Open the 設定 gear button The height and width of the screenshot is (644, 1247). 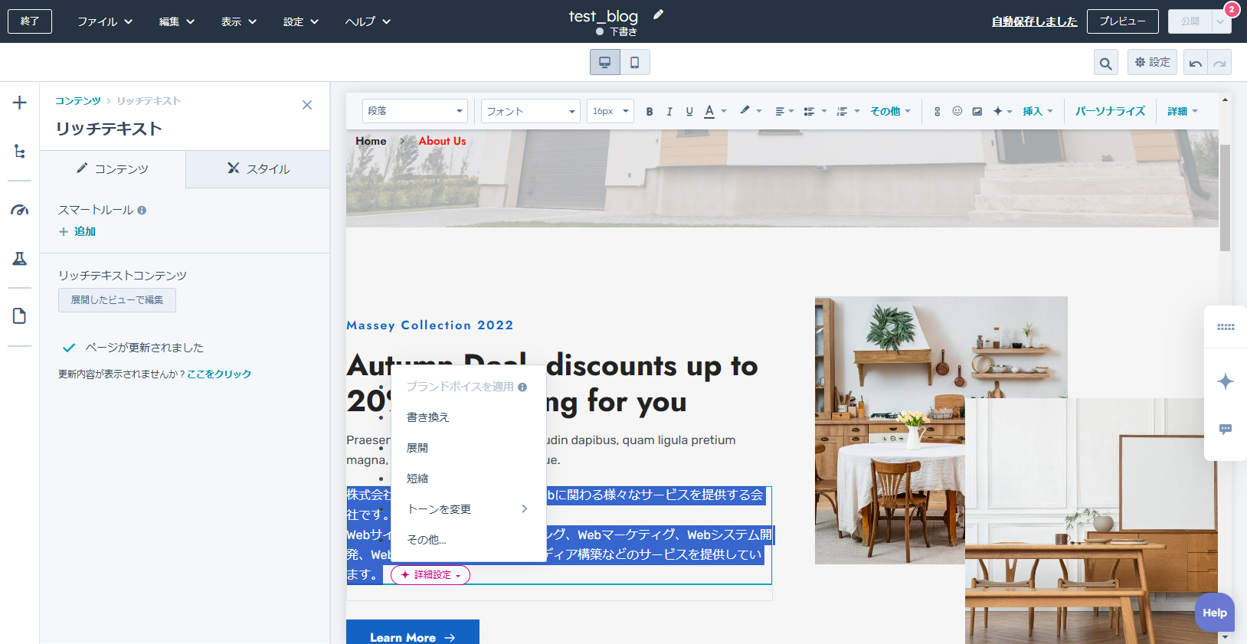pos(1152,62)
